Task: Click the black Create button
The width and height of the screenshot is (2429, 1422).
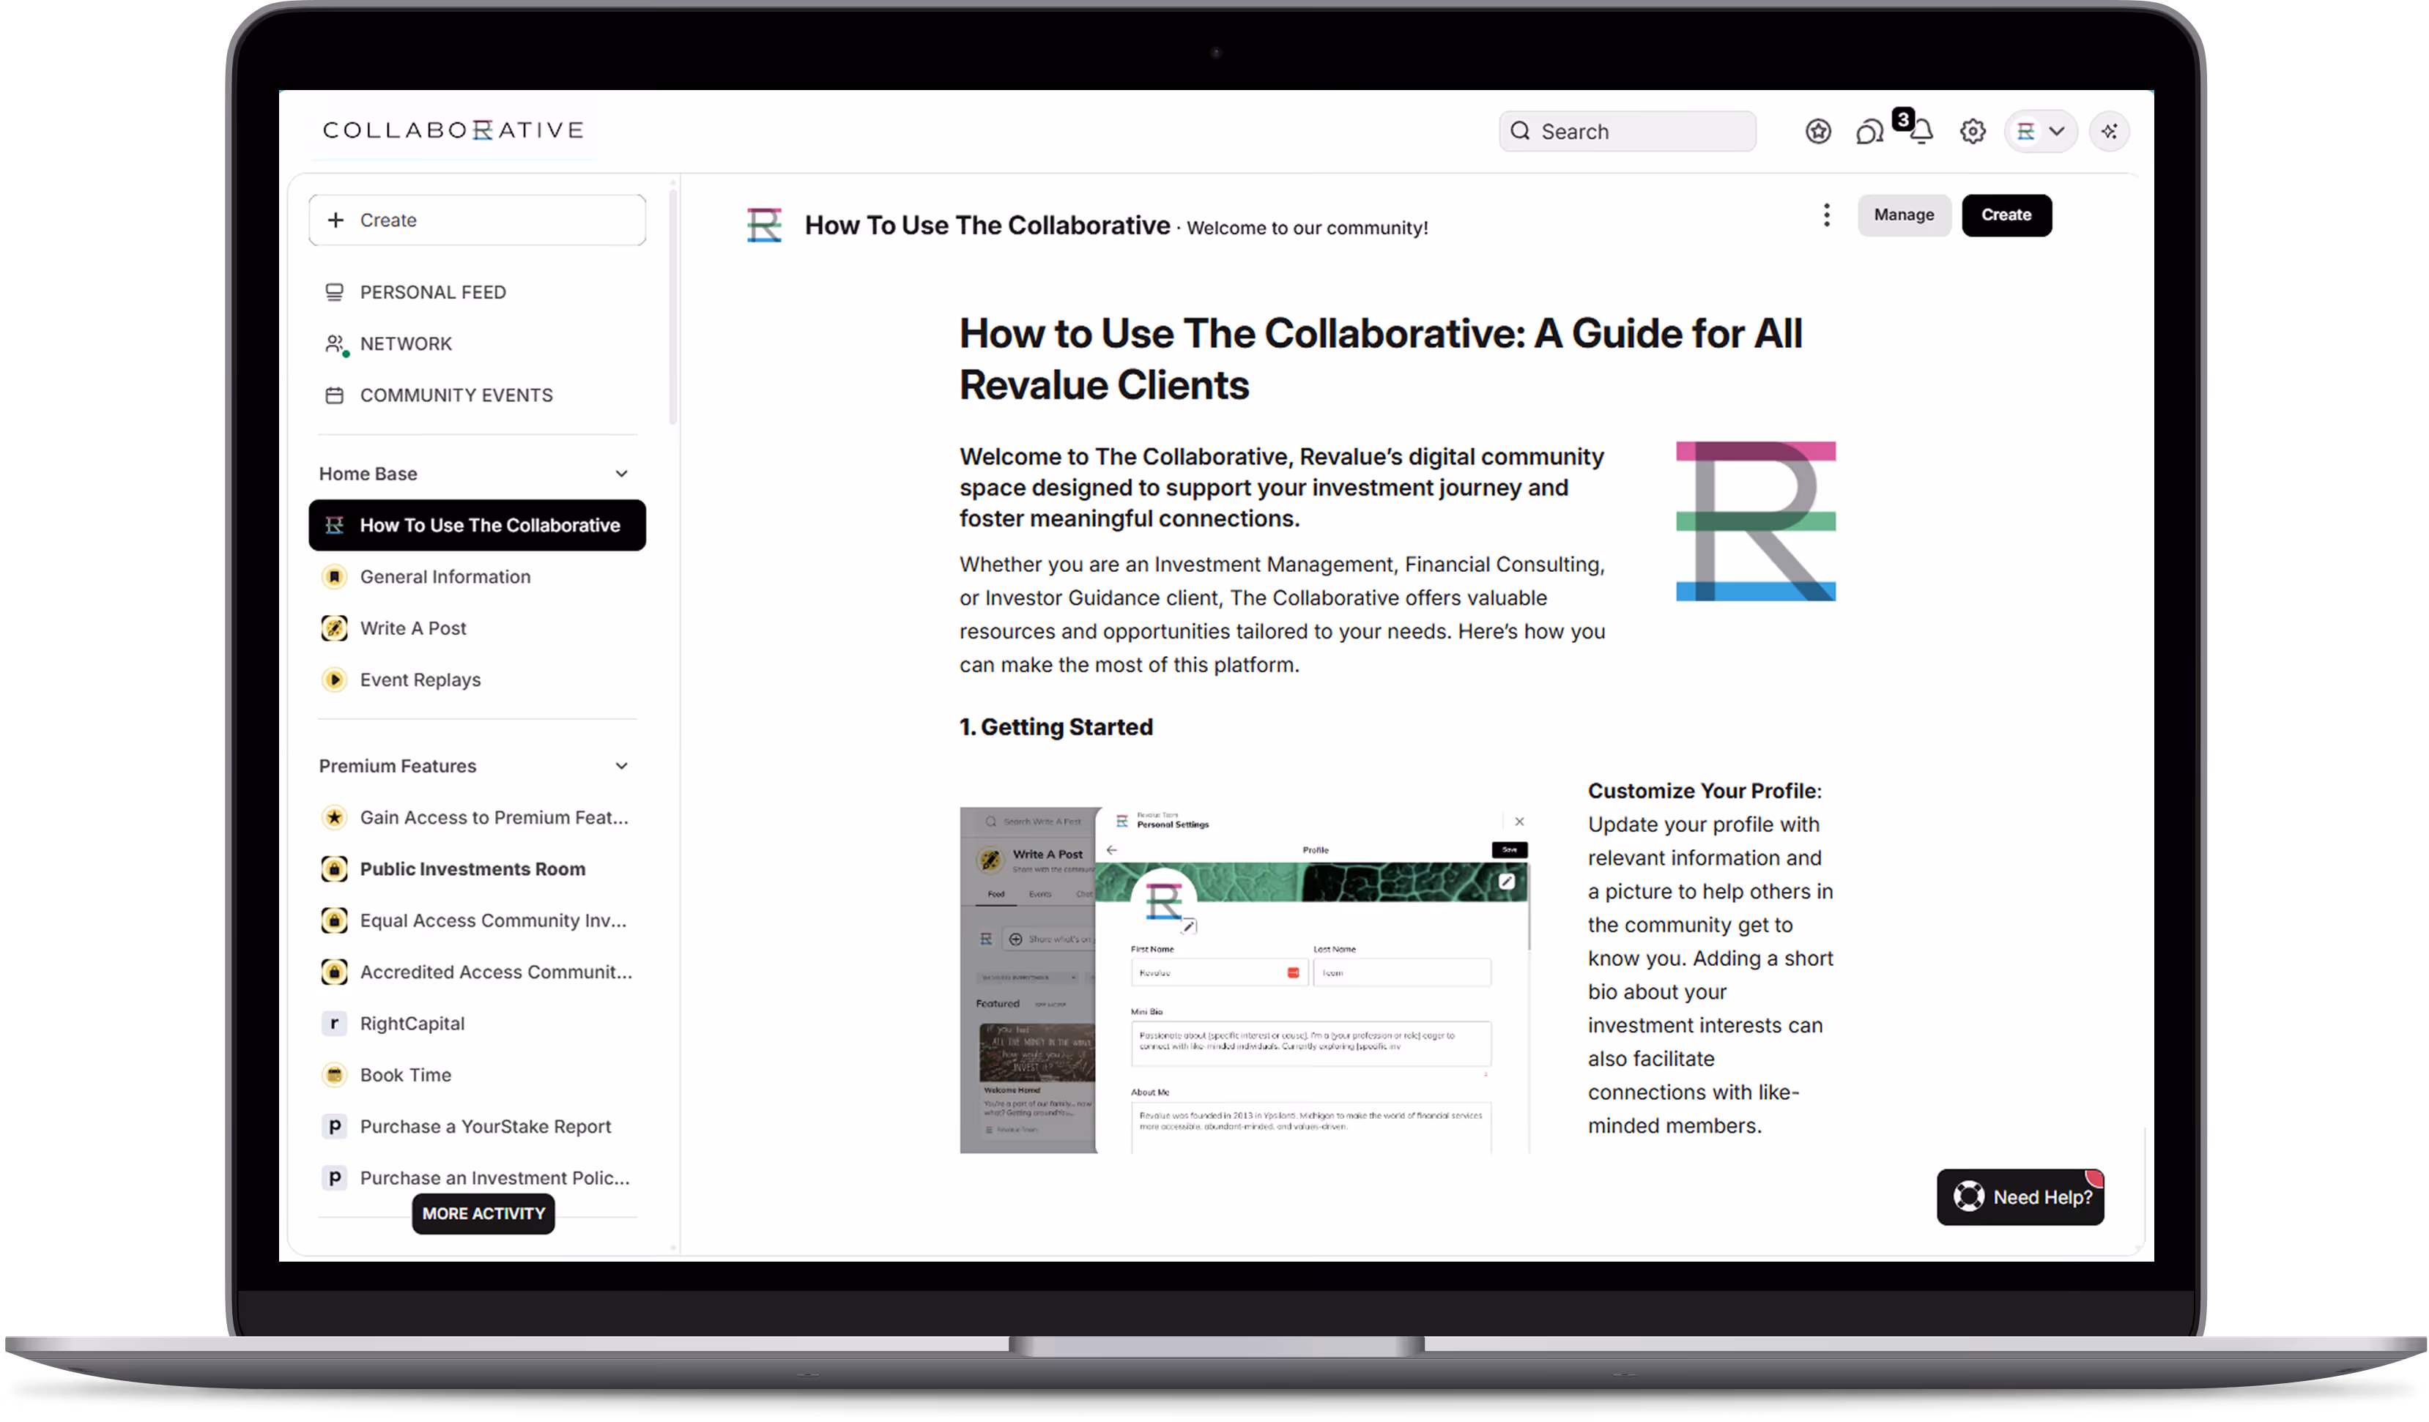Action: pyautogui.click(x=2007, y=215)
